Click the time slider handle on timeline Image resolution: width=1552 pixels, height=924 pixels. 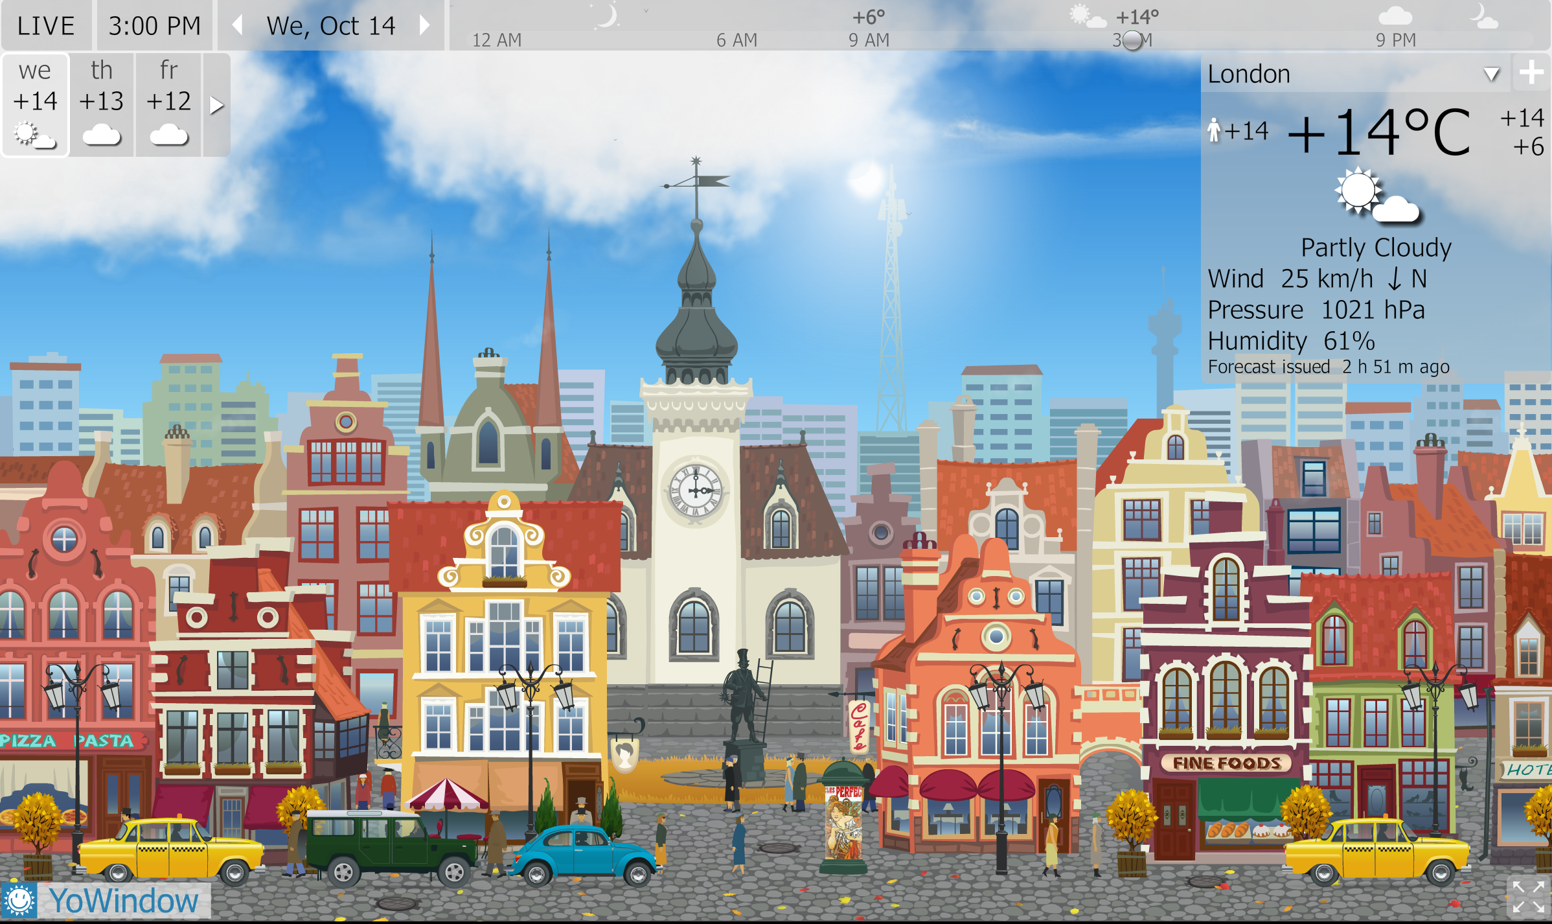pos(1132,40)
